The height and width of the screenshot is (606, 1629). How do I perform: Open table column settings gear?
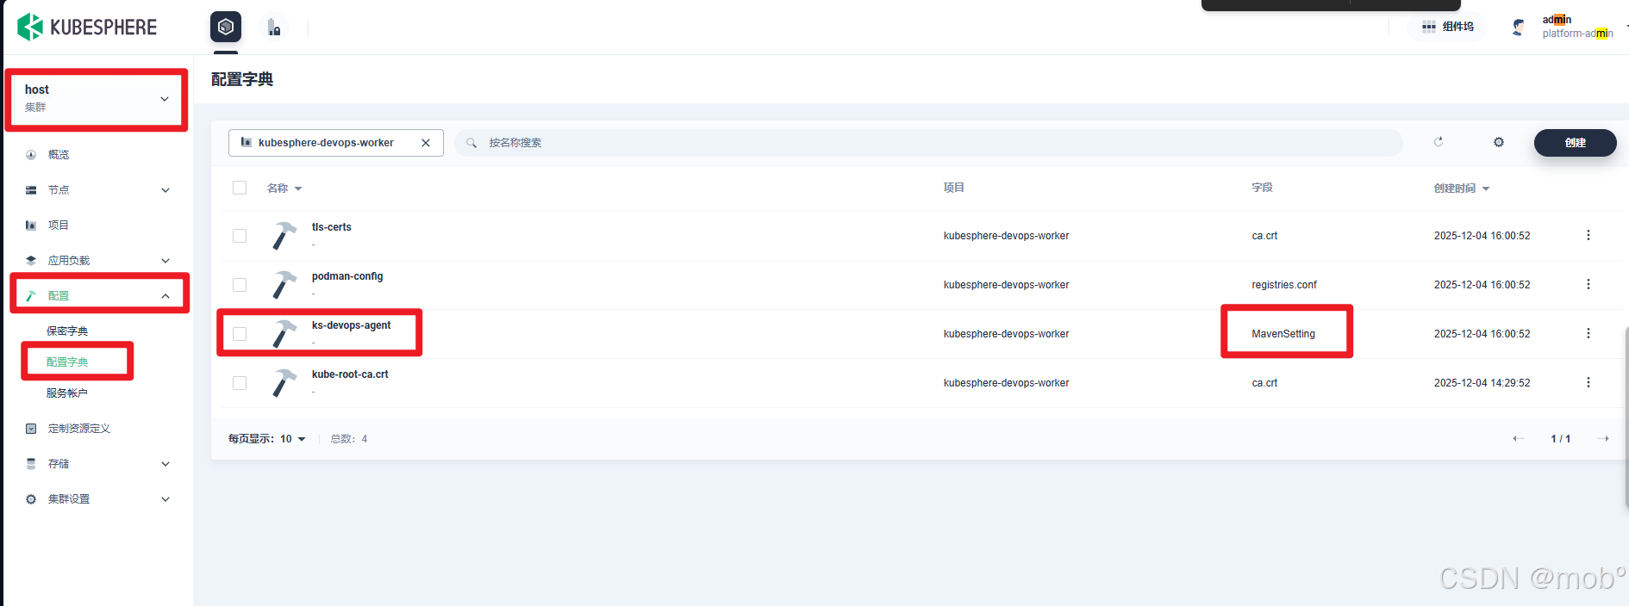click(x=1499, y=142)
